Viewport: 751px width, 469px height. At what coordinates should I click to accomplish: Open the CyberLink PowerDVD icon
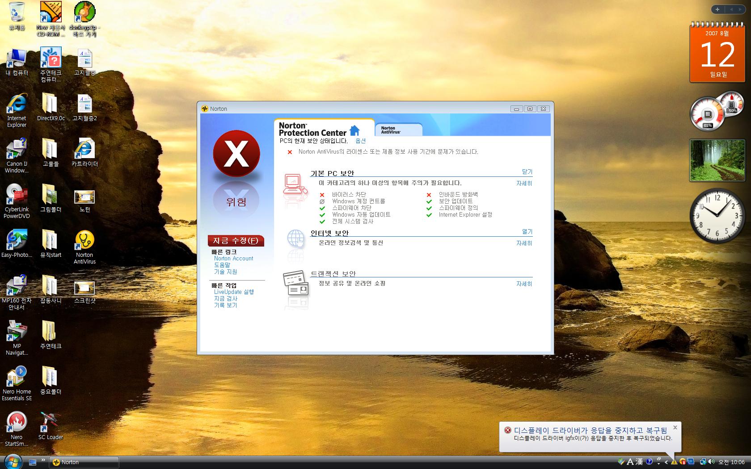(x=17, y=201)
